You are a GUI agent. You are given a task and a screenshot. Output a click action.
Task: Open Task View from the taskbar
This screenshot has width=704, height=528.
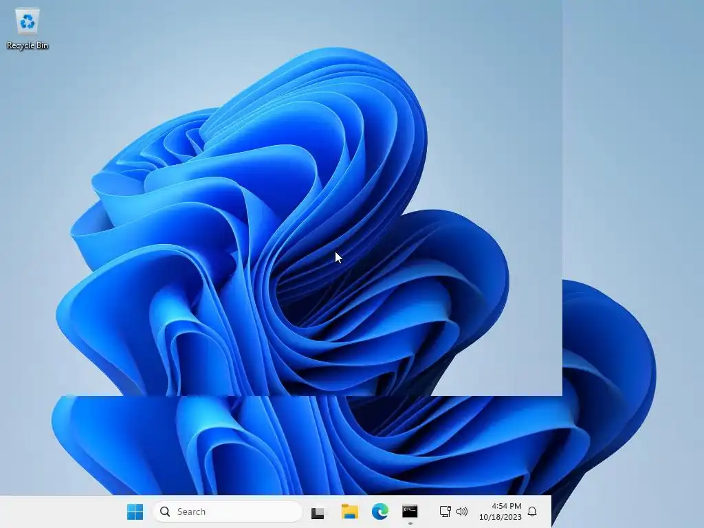tap(318, 511)
